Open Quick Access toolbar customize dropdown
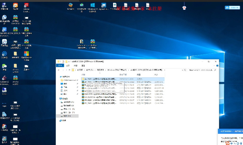243x145 pixels. coord(69,61)
